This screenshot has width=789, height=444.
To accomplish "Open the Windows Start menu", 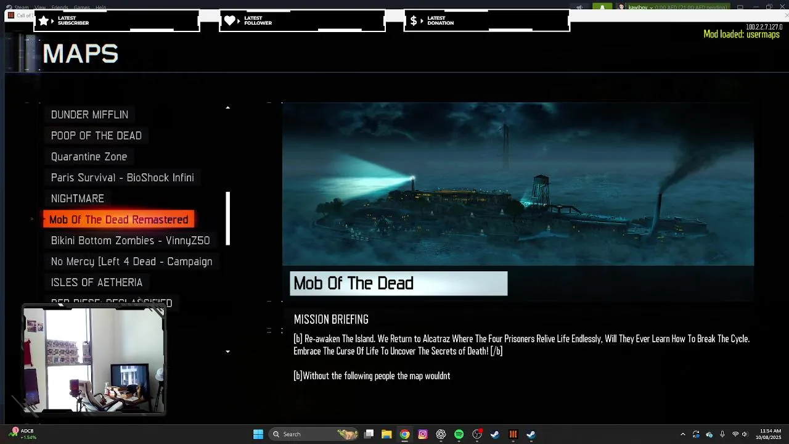I will [258, 434].
